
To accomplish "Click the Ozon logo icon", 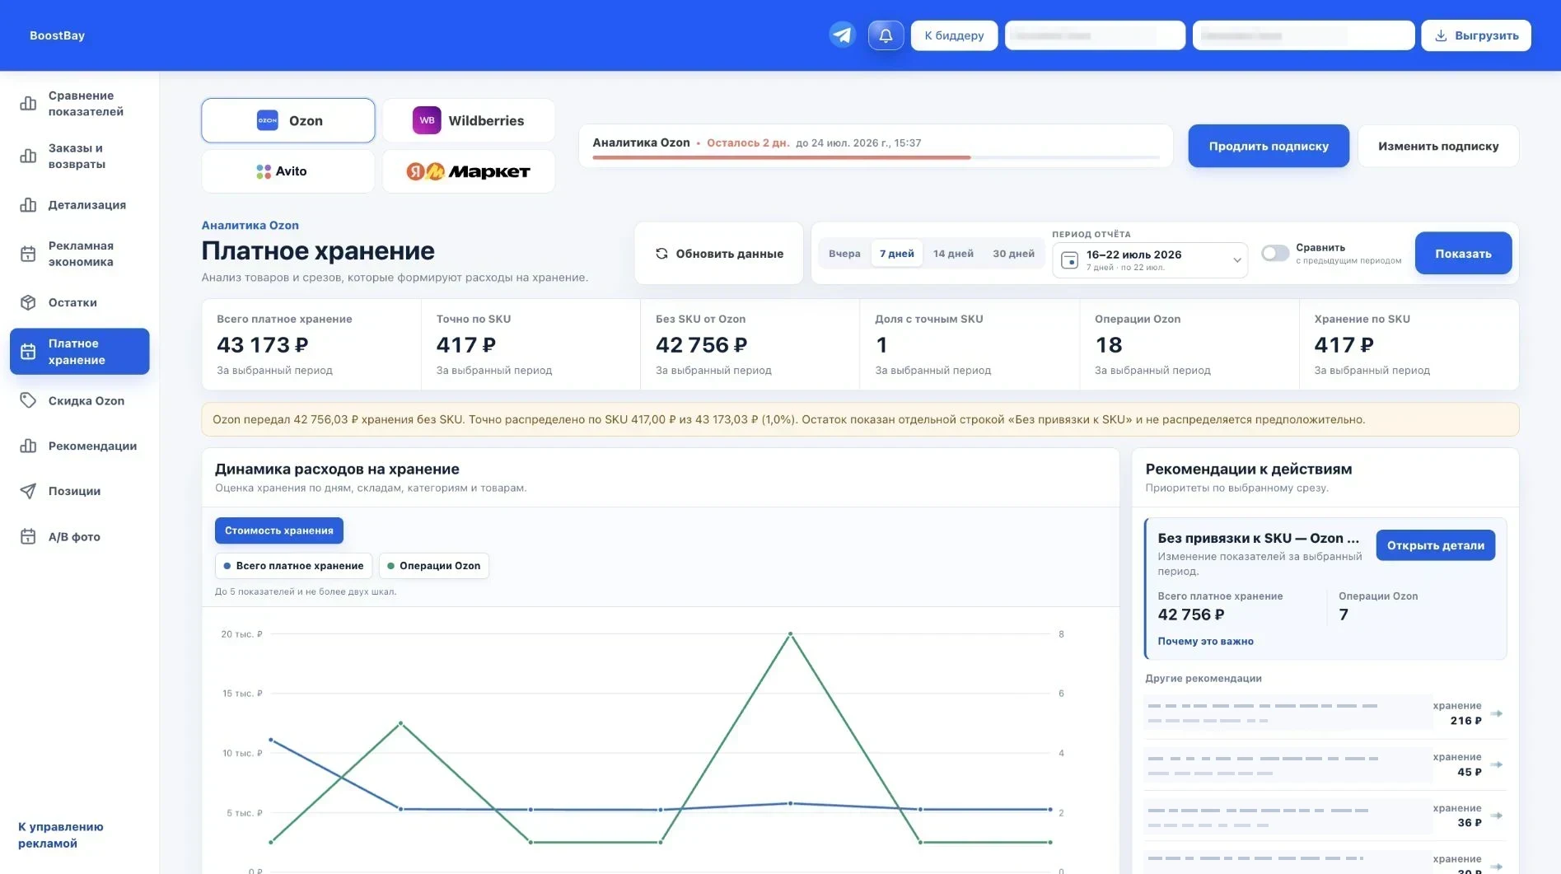I will [x=268, y=120].
